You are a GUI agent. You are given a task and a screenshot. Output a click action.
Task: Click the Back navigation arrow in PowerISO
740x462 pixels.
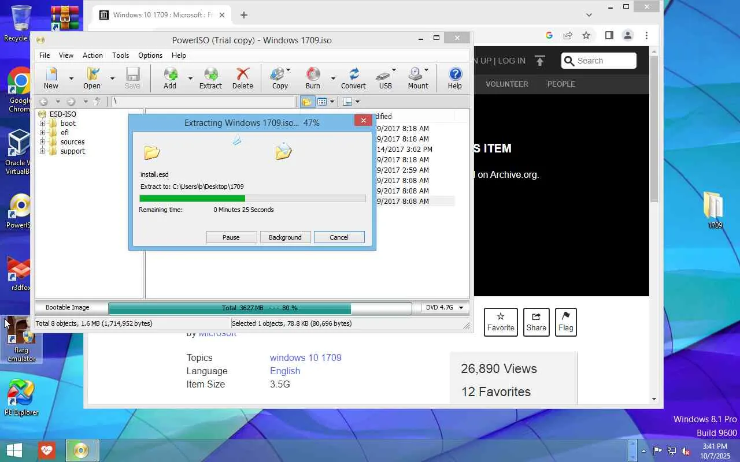tap(43, 102)
